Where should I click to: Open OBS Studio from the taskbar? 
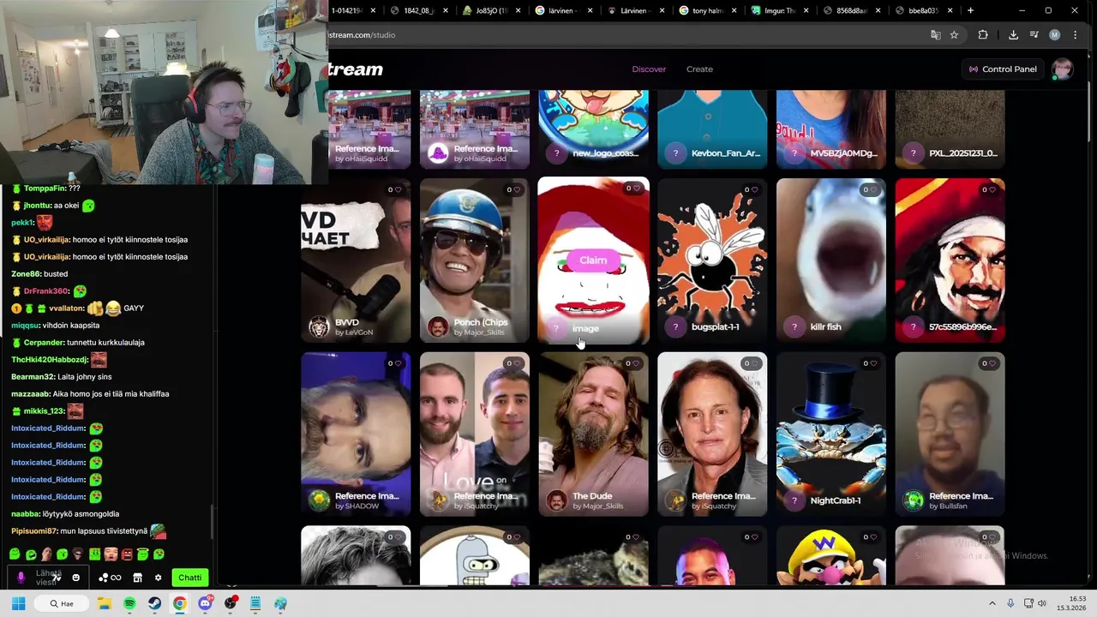tap(230, 603)
